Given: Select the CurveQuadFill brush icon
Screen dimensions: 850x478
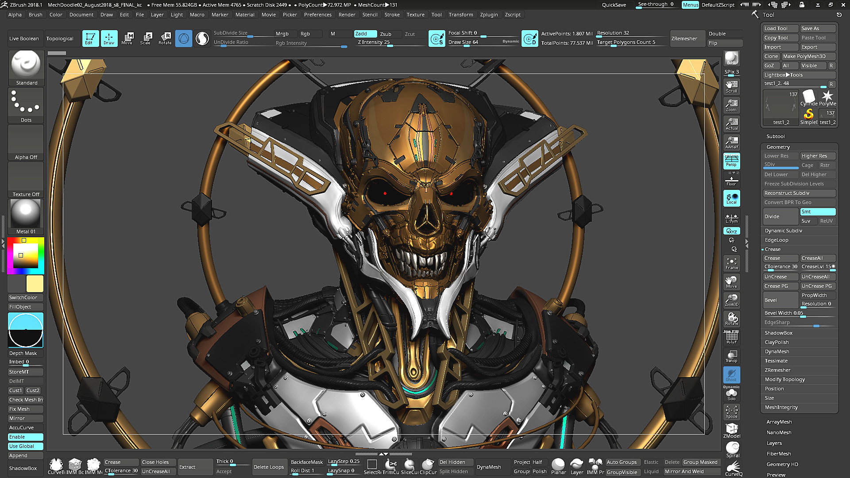Looking at the screenshot, I should (733, 468).
